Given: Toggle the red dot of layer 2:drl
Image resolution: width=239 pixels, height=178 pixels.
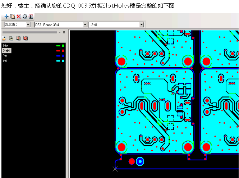Looking at the screenshot, I should click(63, 51).
